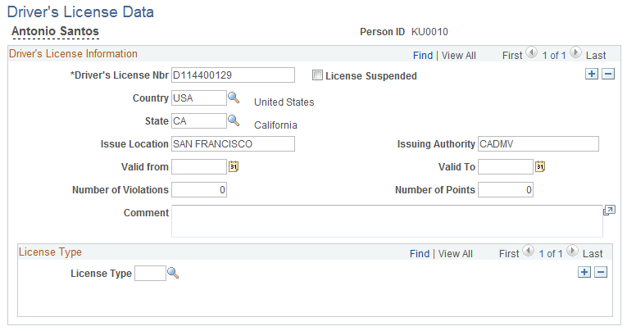The image size is (627, 331).
Task: Select the Number of Points field
Action: pos(506,190)
